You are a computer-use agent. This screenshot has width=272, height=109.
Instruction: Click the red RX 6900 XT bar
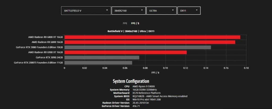[x=125, y=53]
